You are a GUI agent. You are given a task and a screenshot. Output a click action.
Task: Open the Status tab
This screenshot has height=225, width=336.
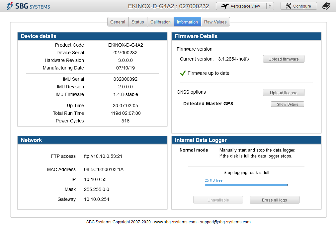click(138, 22)
